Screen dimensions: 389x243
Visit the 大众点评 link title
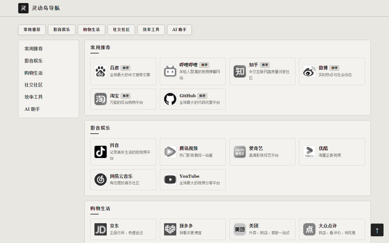pyautogui.click(x=328, y=226)
